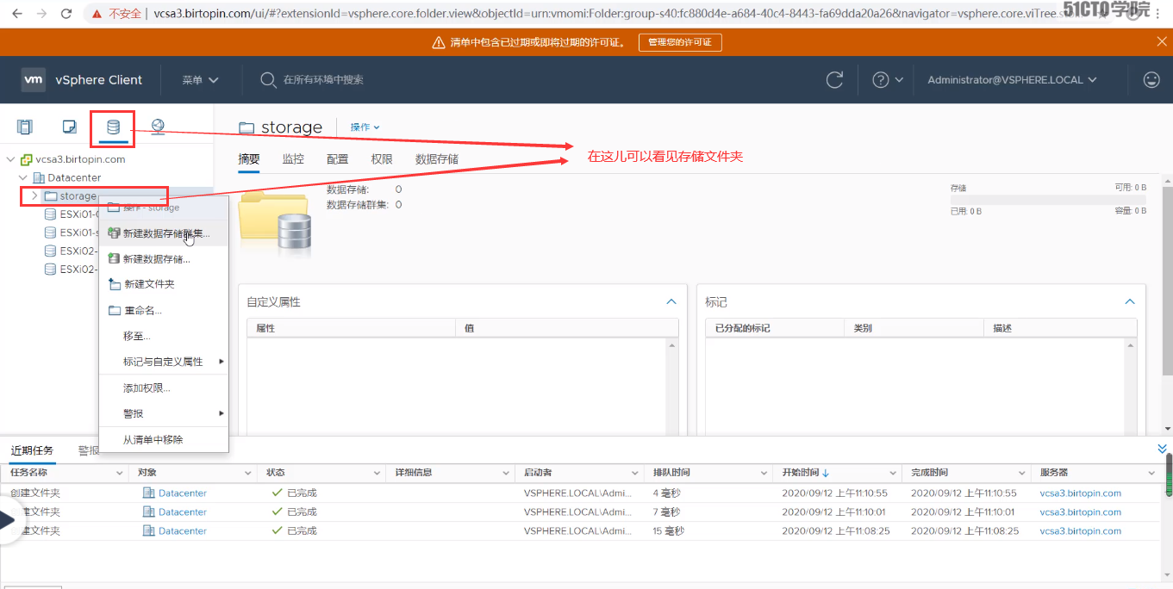The image size is (1173, 589).
Task: Open the Datacenter link in the 11:10:55 task row
Action: point(183,493)
